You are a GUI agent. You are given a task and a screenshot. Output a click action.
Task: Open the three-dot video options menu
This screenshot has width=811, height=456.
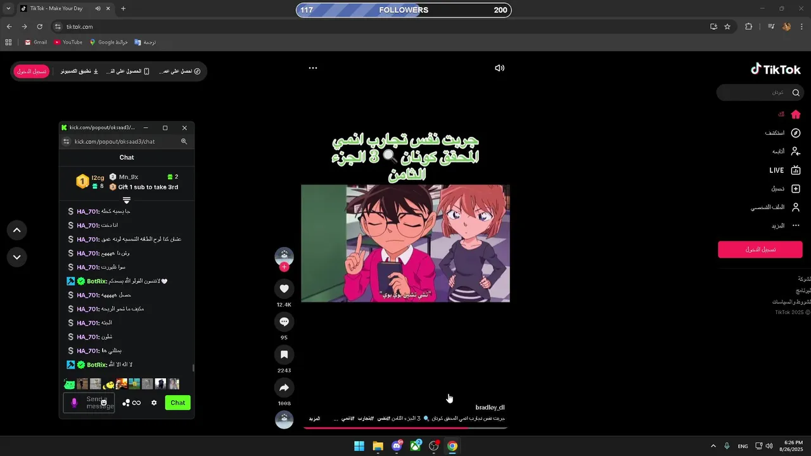click(313, 68)
